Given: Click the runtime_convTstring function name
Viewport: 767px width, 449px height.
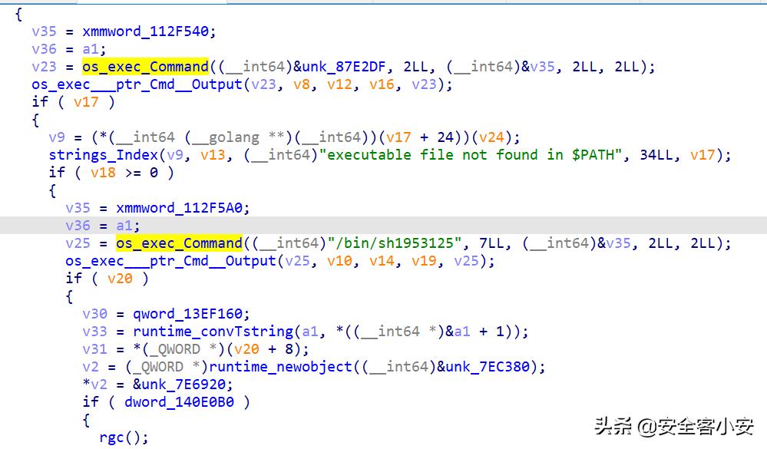Looking at the screenshot, I should 213,332.
